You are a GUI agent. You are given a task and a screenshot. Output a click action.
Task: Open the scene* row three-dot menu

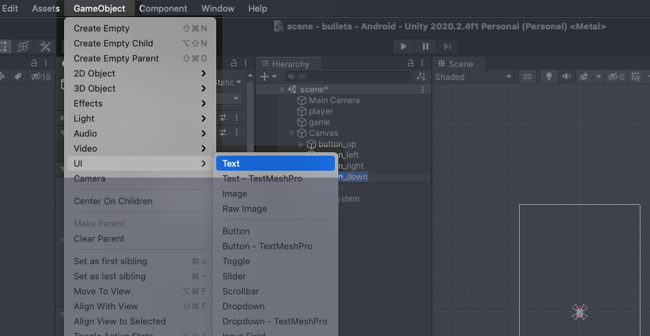(423, 89)
